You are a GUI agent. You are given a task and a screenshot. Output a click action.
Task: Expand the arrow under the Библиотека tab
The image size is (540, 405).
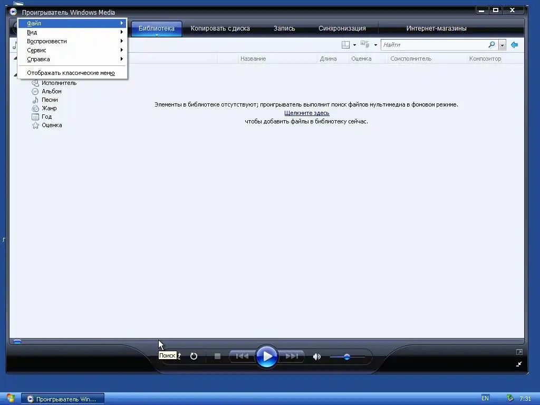[x=156, y=35]
